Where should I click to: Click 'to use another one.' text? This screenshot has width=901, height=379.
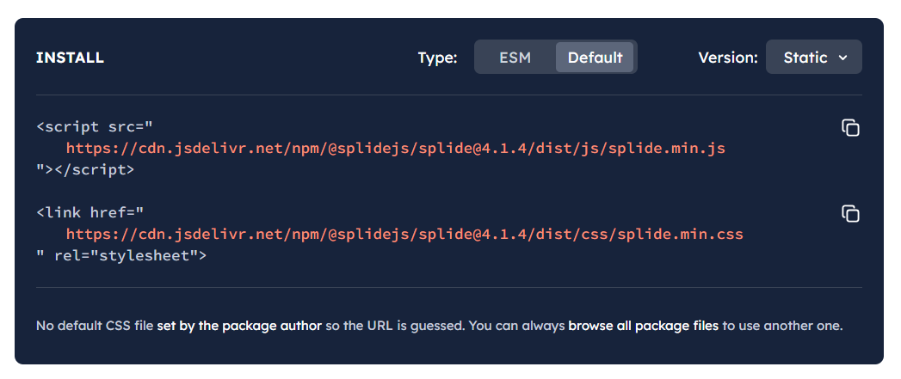(x=782, y=327)
